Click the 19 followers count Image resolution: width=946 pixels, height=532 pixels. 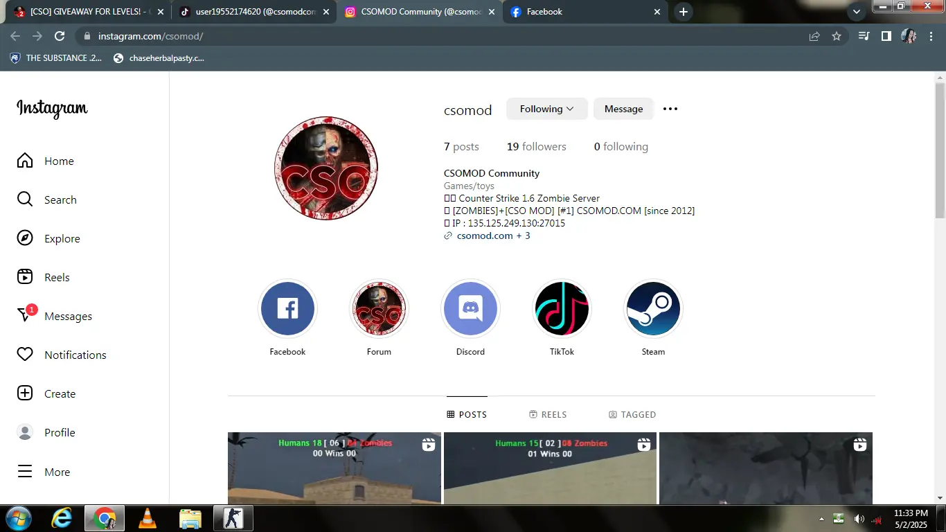(537, 147)
